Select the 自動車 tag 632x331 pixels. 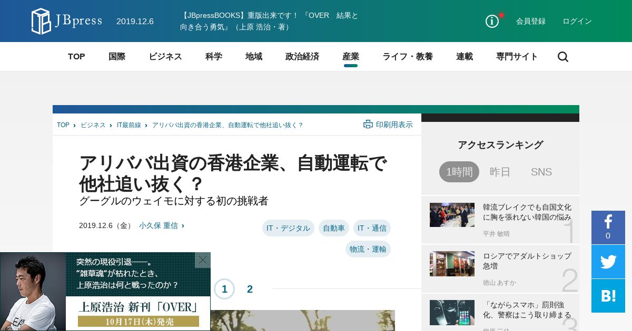[x=334, y=228]
